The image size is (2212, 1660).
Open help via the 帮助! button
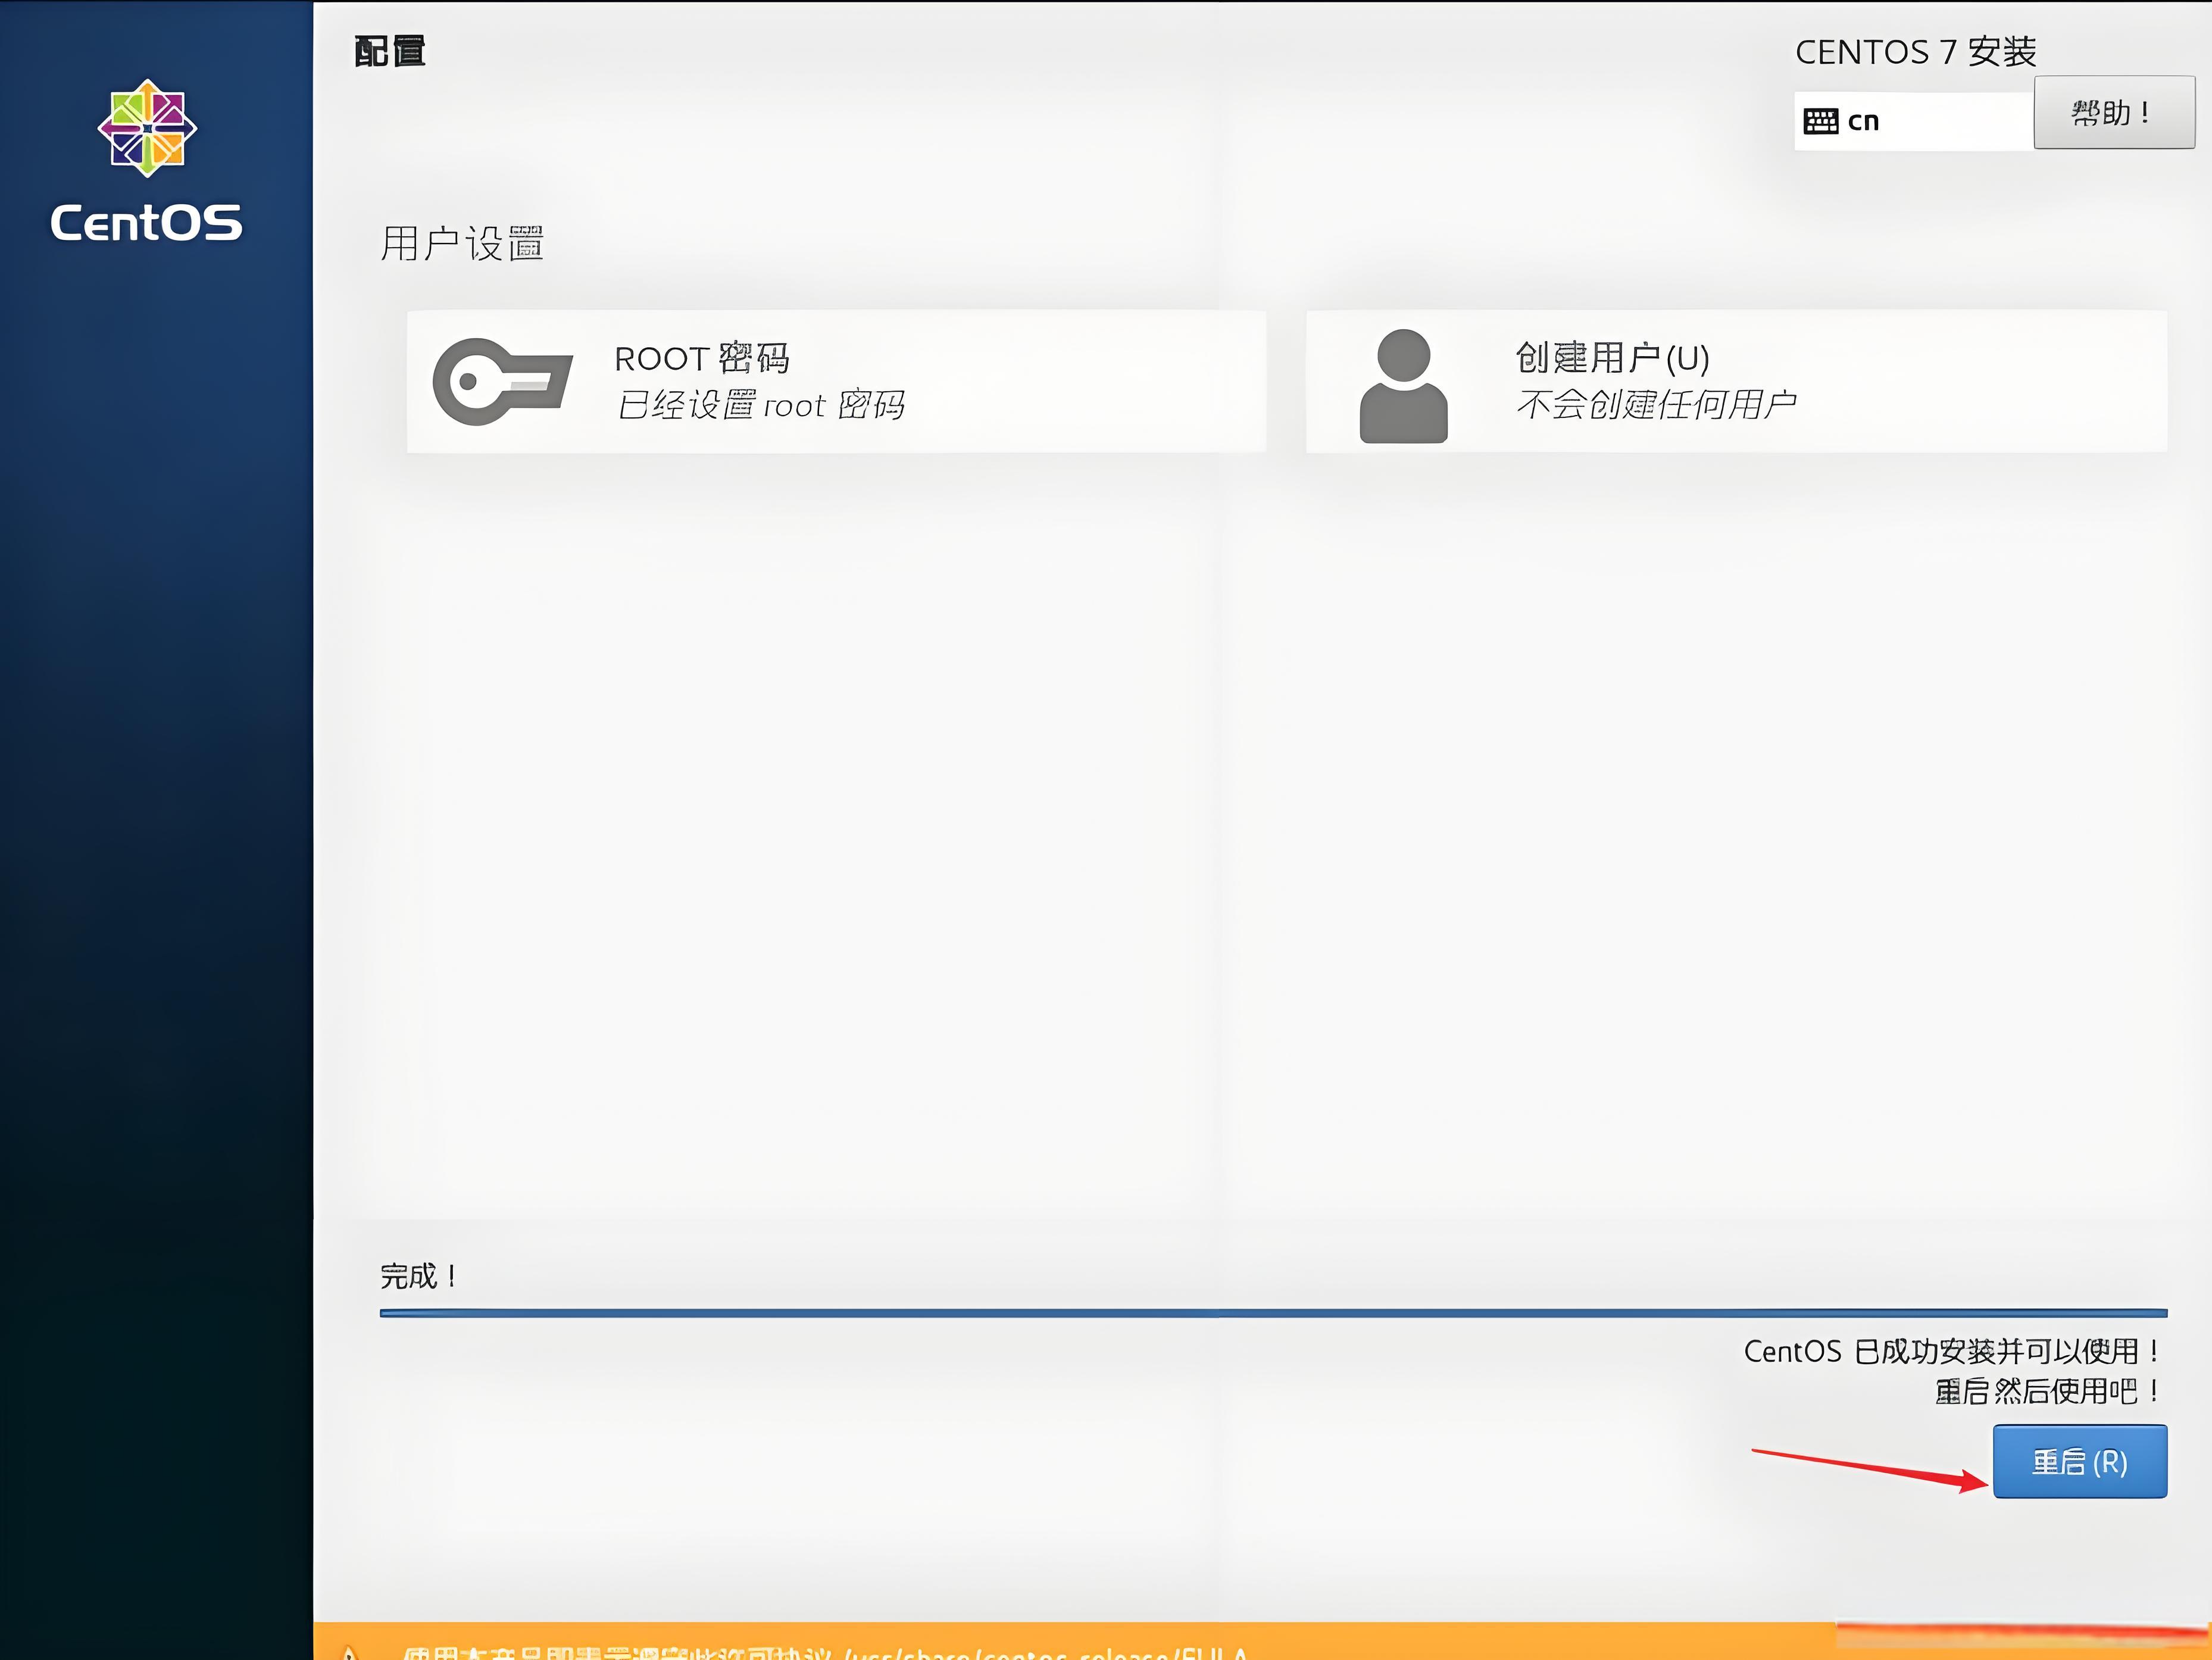pyautogui.click(x=2113, y=113)
